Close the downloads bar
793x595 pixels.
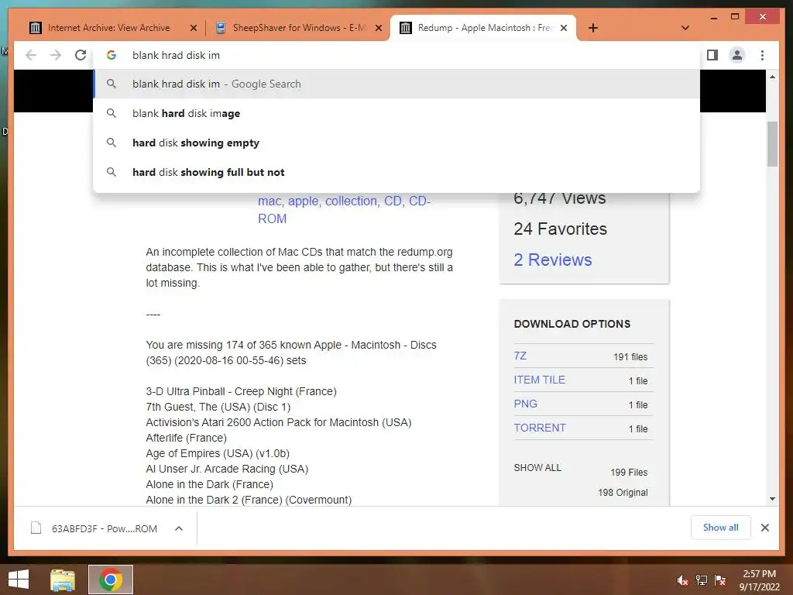(764, 528)
